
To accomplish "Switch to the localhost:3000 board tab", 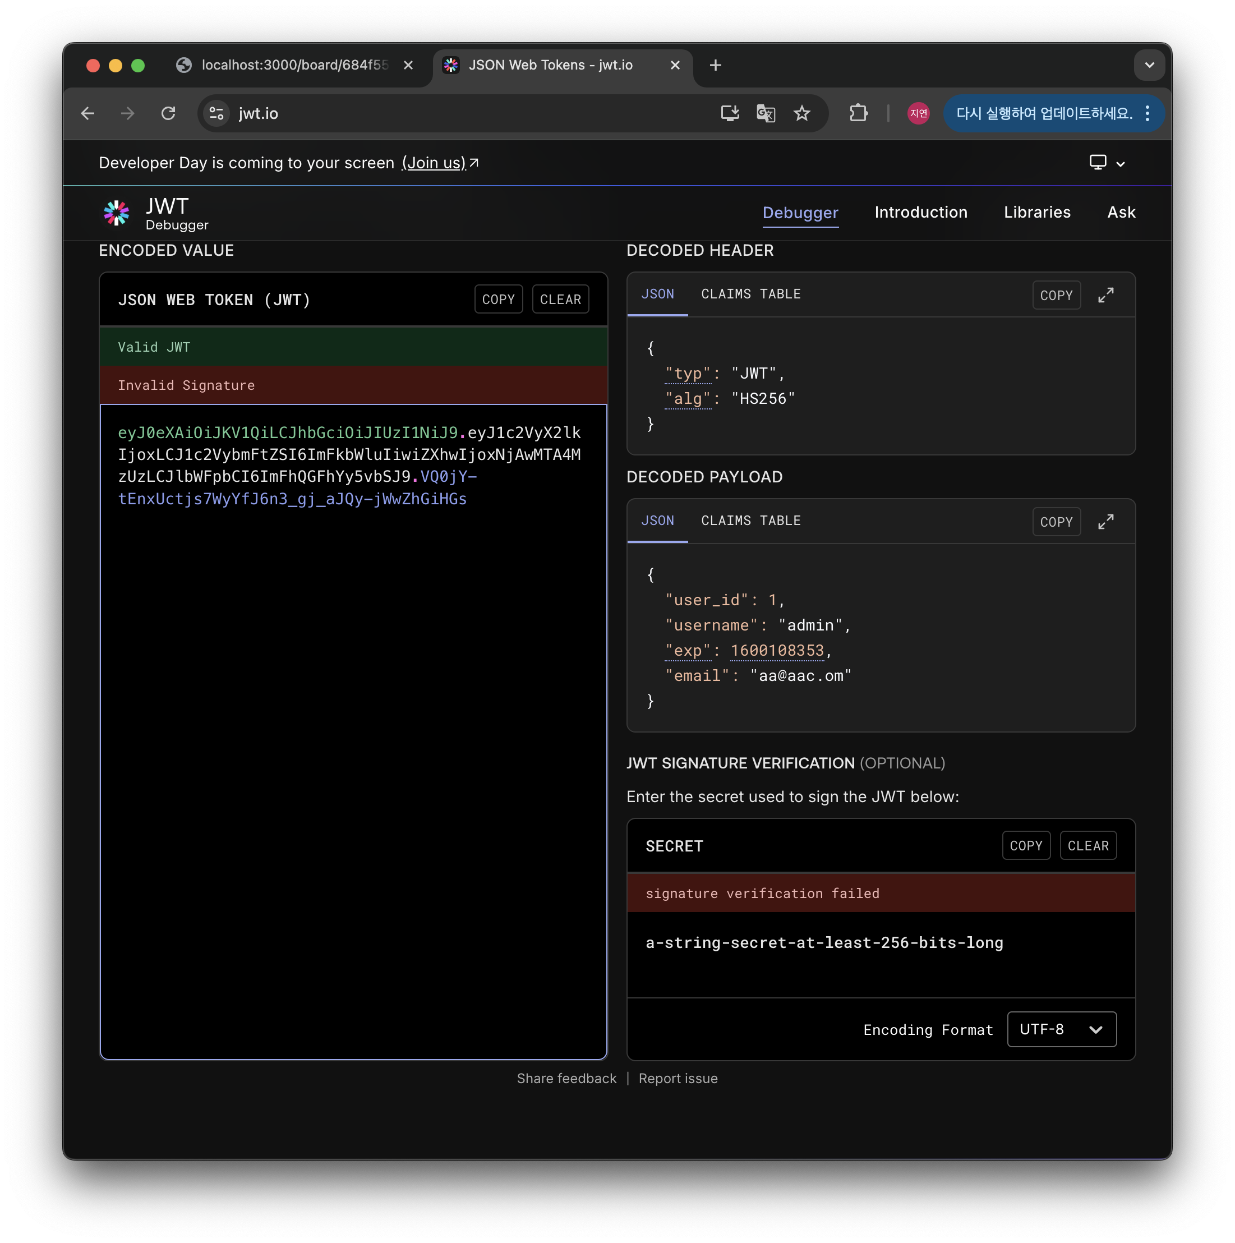I will pyautogui.click(x=294, y=65).
